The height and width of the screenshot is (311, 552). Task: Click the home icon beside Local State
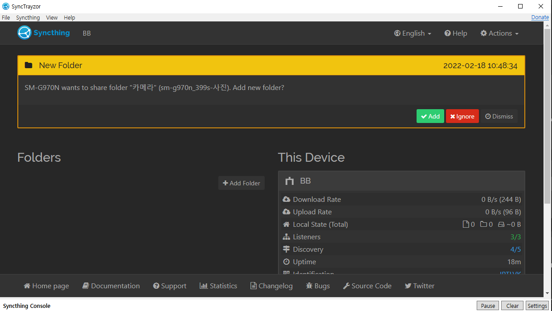tap(286, 224)
